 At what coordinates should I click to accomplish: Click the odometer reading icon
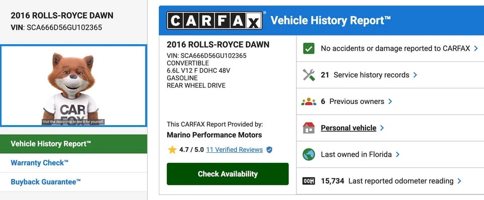point(309,181)
